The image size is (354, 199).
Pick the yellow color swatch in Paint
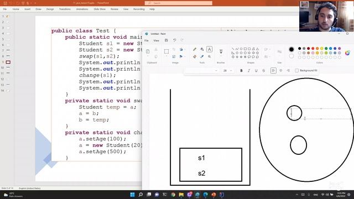[x=321, y=49]
